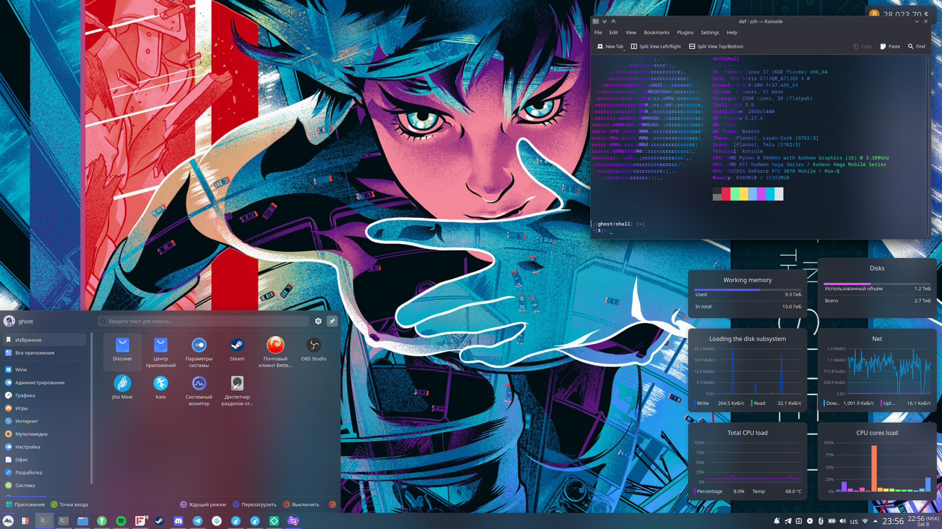This screenshot has width=942, height=529.
Task: Open View menu in Konsole
Action: click(631, 32)
